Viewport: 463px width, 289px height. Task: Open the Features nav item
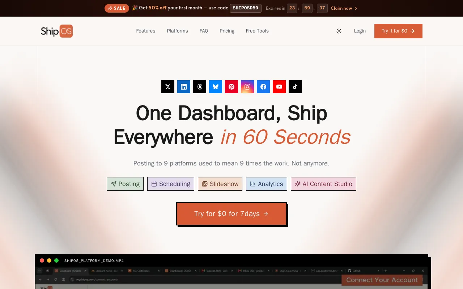[146, 31]
